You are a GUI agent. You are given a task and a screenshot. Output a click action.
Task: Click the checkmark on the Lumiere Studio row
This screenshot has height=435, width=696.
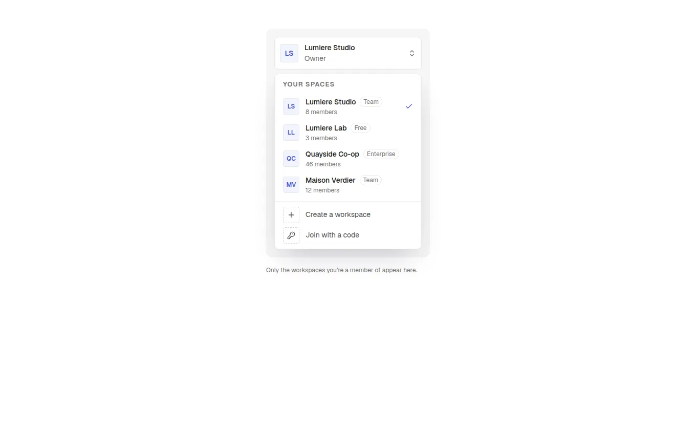[409, 106]
